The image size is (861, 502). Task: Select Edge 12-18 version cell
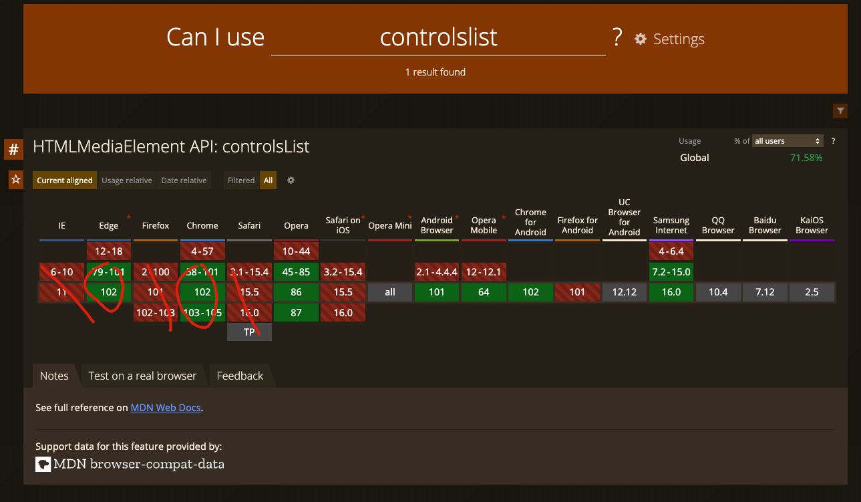[x=109, y=251]
